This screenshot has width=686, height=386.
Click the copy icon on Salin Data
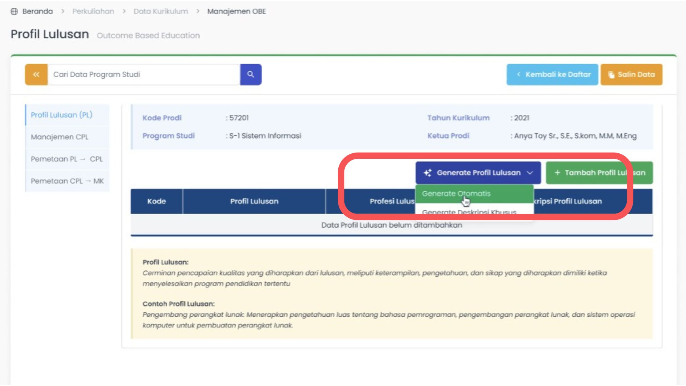pos(611,75)
